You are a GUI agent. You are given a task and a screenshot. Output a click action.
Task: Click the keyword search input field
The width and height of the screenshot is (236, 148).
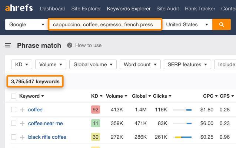(x=105, y=24)
